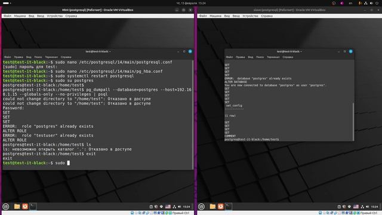Click blue round button in left terminal titlebar
The height and width of the screenshot is (215, 382).
(x=190, y=51)
